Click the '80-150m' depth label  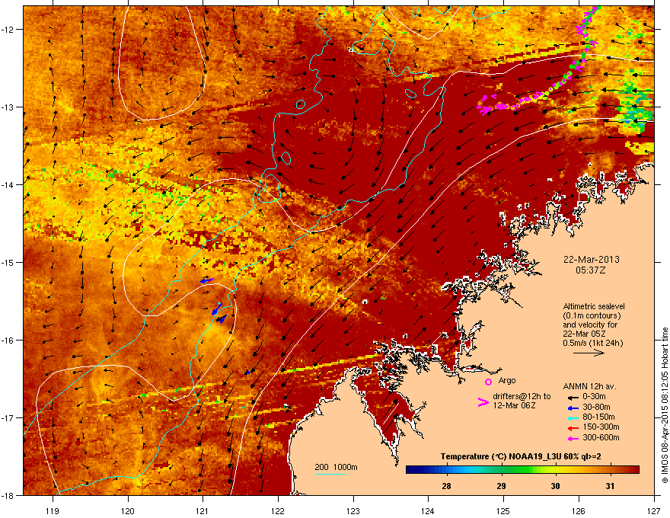pos(598,417)
